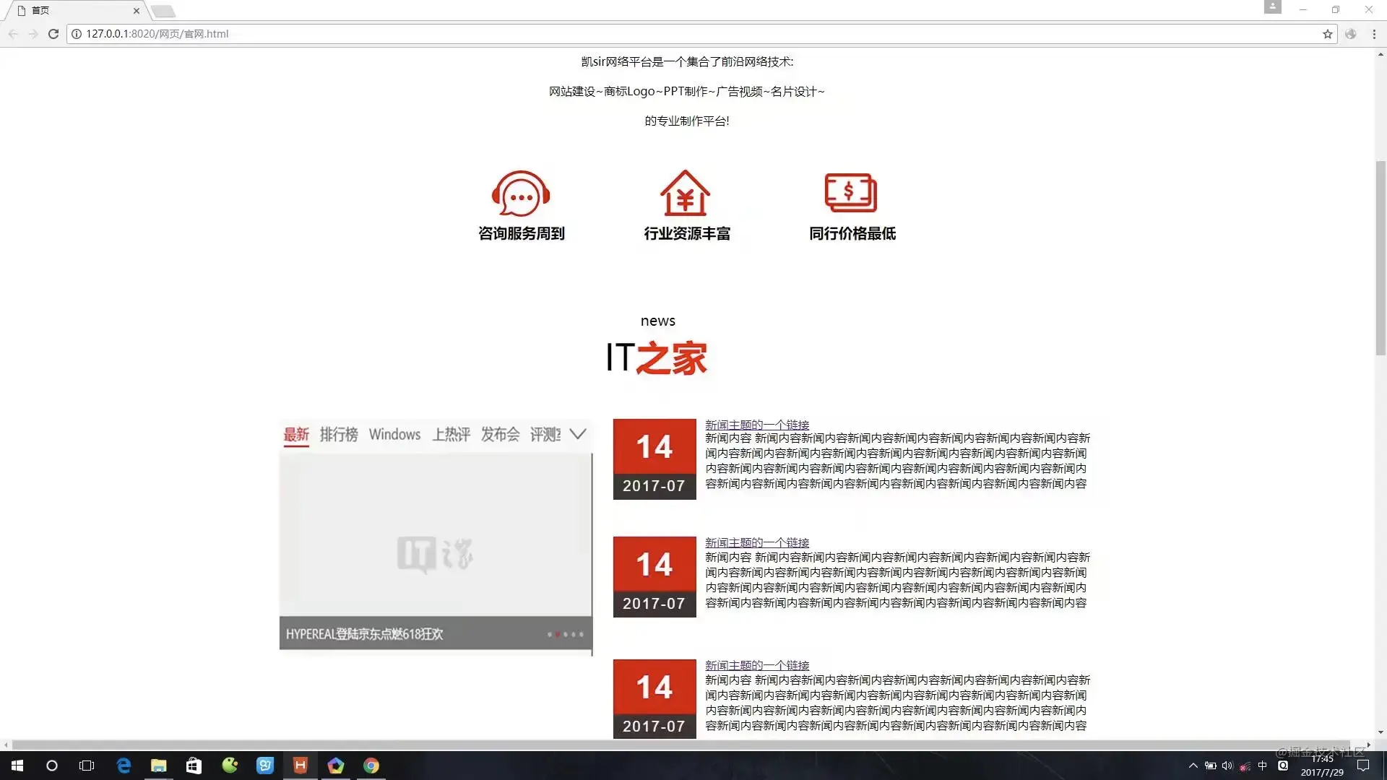Toggle the 中 input method indicator

[1263, 766]
